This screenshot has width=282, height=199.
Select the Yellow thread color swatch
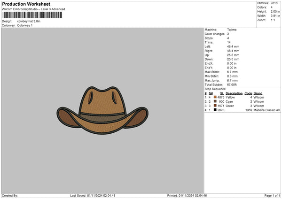tap(215, 97)
